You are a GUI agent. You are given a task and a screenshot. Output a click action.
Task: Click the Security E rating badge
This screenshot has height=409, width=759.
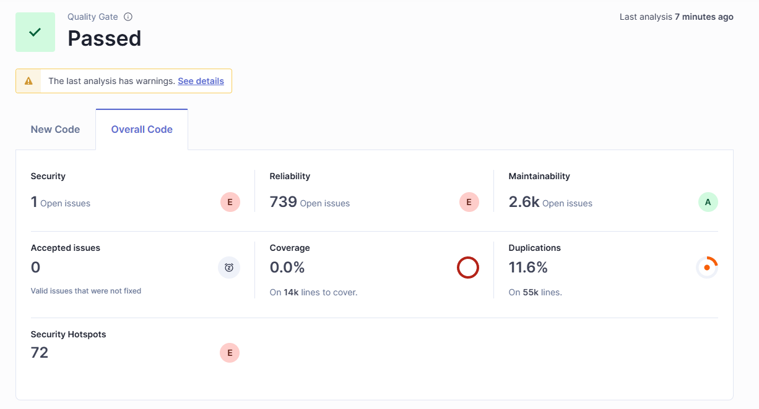tap(230, 202)
